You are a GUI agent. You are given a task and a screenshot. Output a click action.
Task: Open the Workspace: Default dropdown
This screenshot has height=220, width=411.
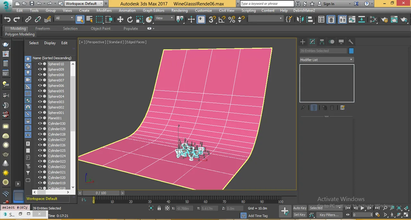(84, 4)
